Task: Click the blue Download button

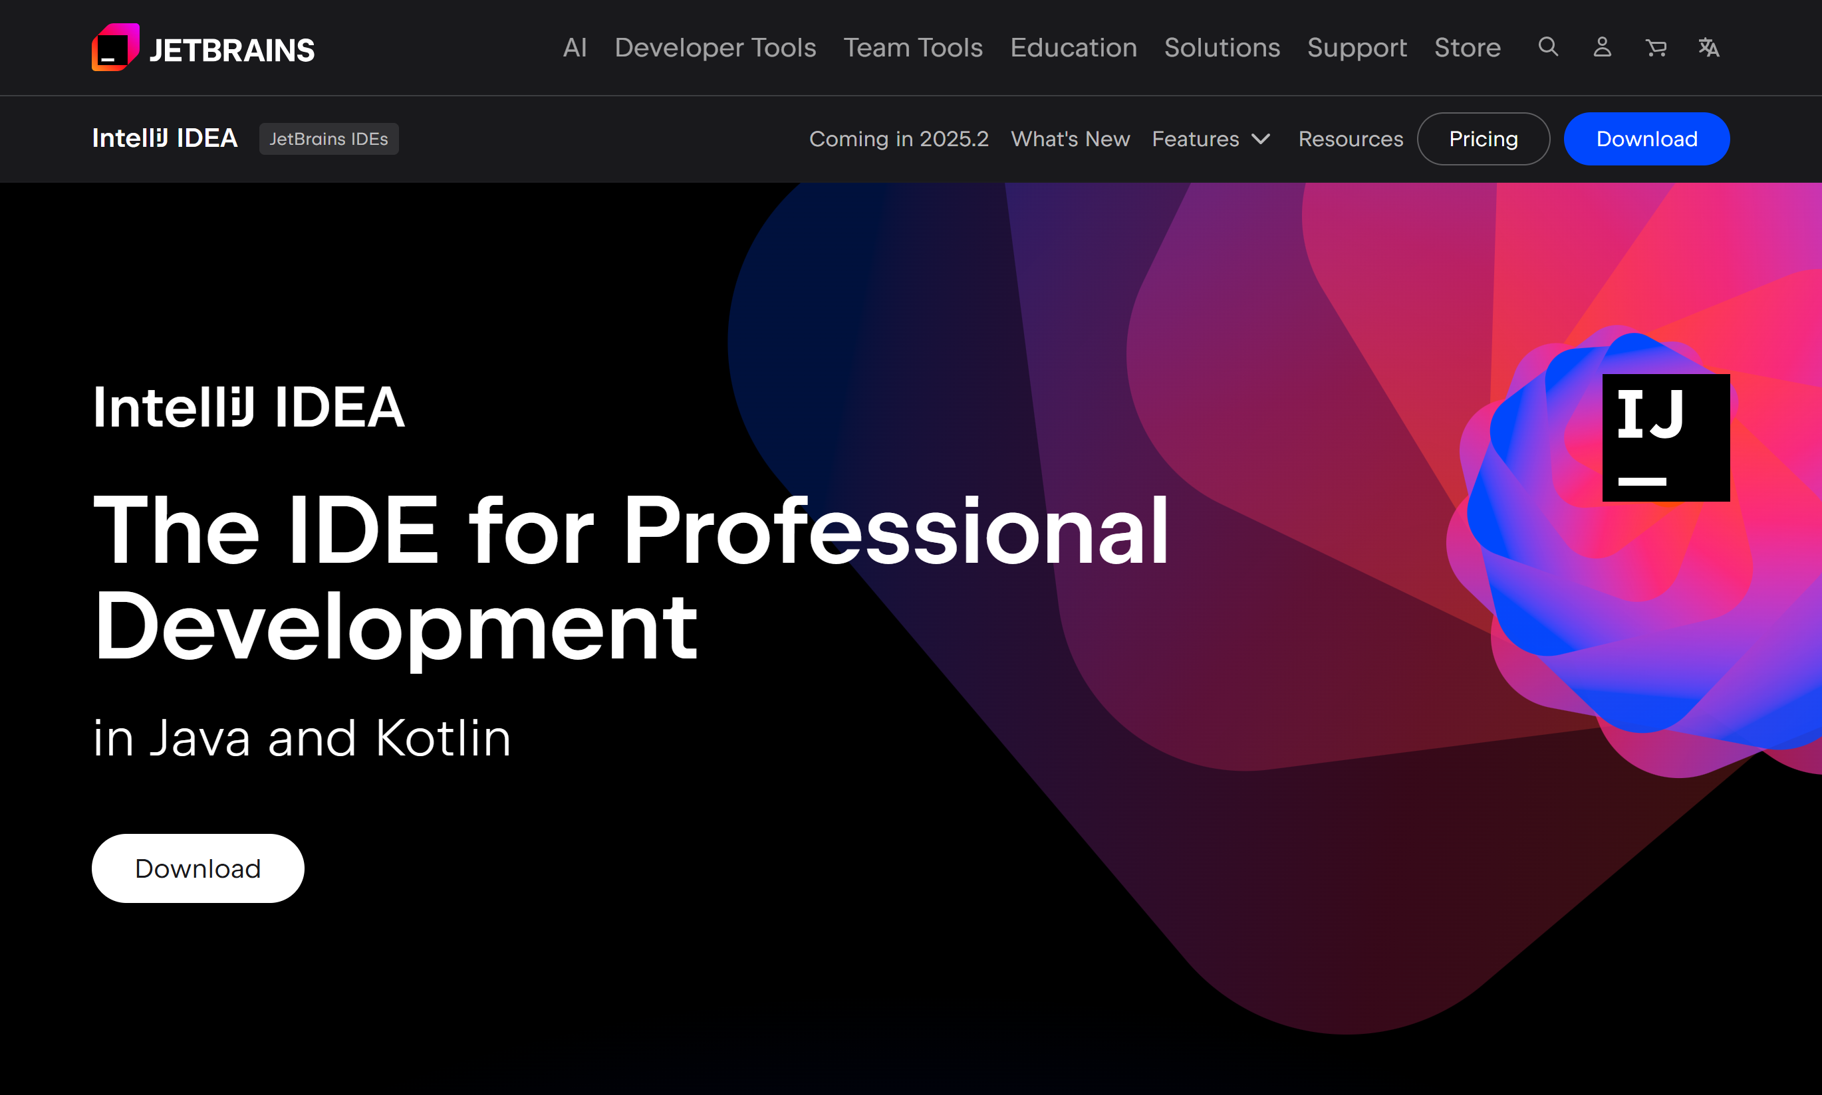Action: point(1646,139)
